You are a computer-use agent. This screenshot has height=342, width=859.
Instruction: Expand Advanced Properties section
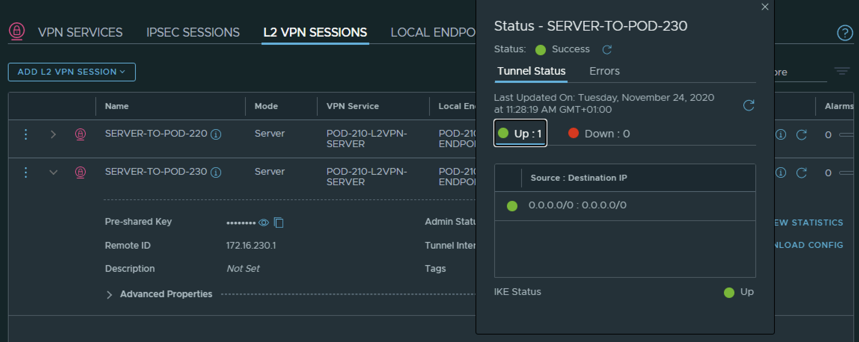109,295
